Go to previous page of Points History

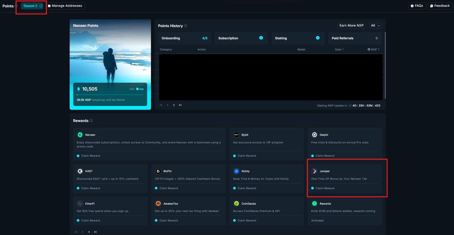[168, 105]
